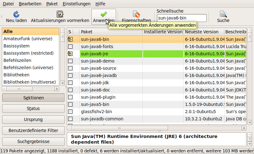Click the Neu laden reload icon
Image resolution: width=254 pixels, height=154 pixels.
pos(16,14)
